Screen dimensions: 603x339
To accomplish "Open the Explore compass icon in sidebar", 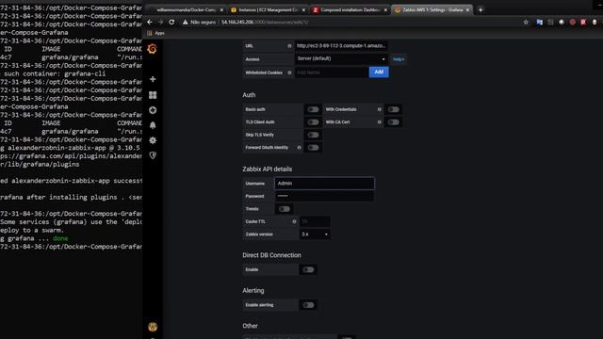I will point(153,110).
